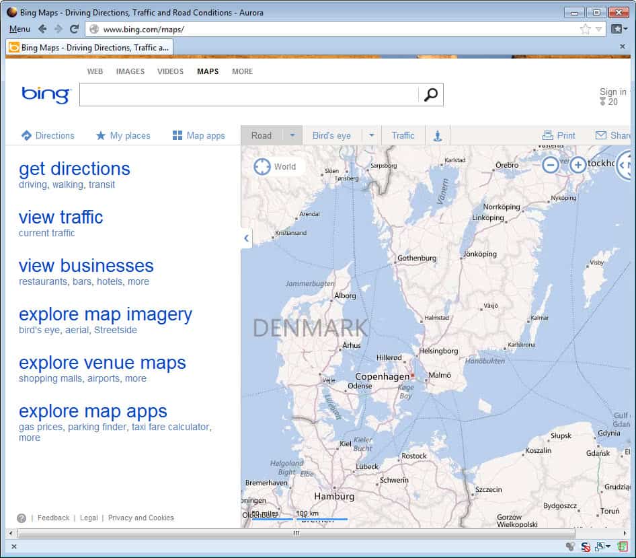The image size is (636, 558).
Task: Collapse the left panel with chevron
Action: [247, 238]
